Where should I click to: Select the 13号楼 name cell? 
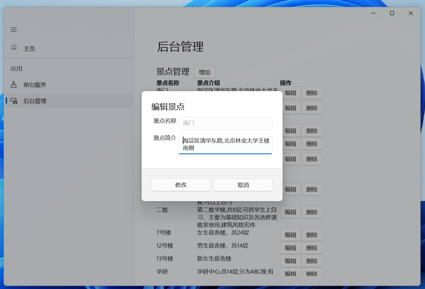pos(165,259)
